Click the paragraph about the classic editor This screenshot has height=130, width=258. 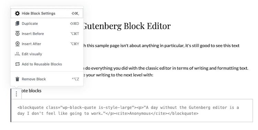tap(166, 72)
